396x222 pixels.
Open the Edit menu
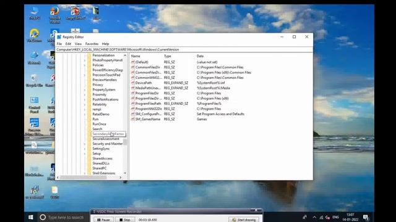[x=68, y=44]
